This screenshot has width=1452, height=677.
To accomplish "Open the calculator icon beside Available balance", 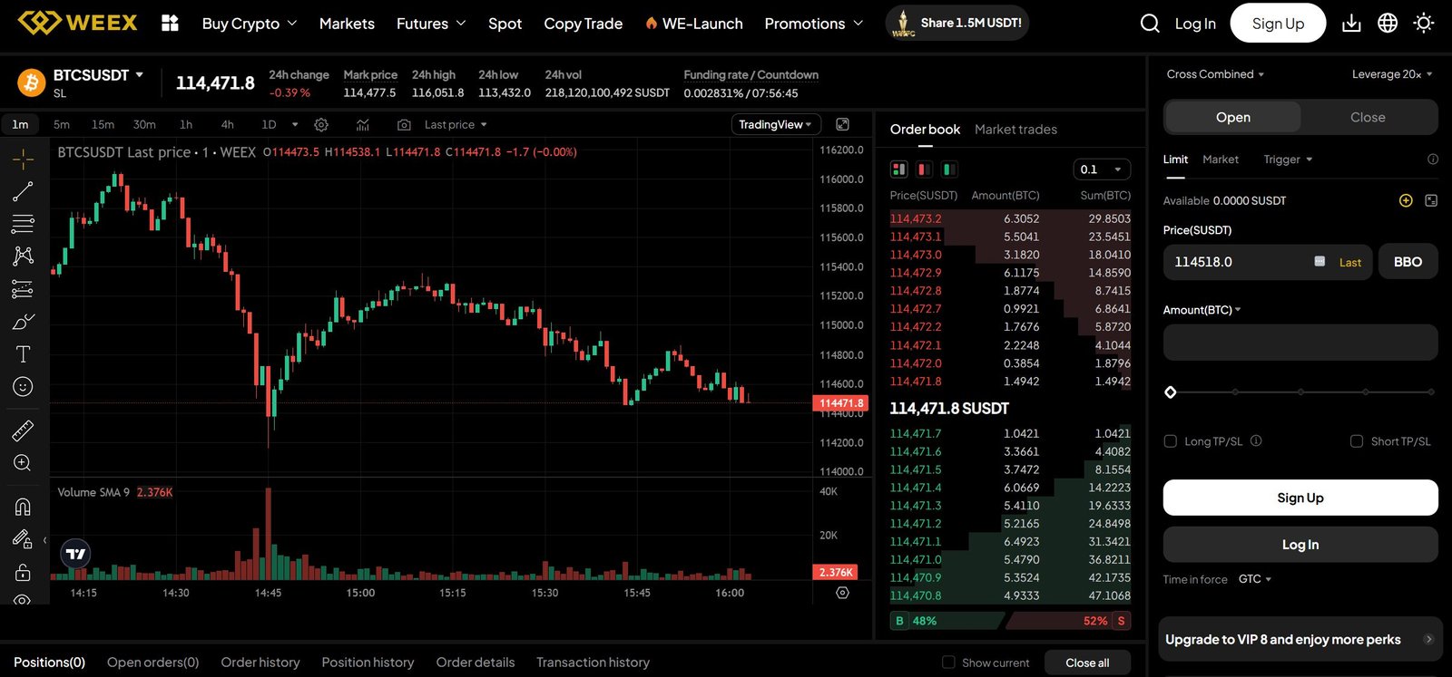I will click(1431, 200).
